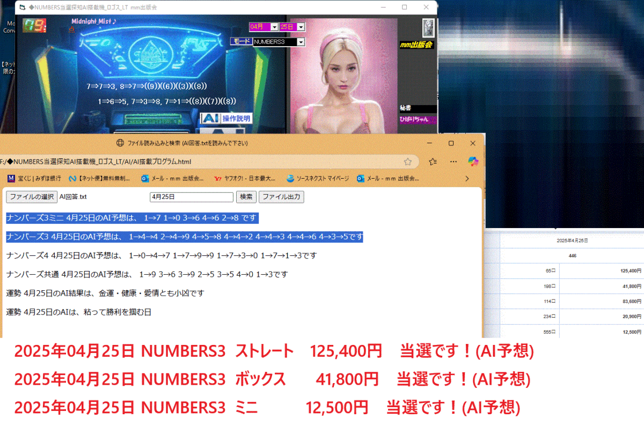Click the AI 操作説明 button
The image size is (644, 426).
pyautogui.click(x=226, y=119)
